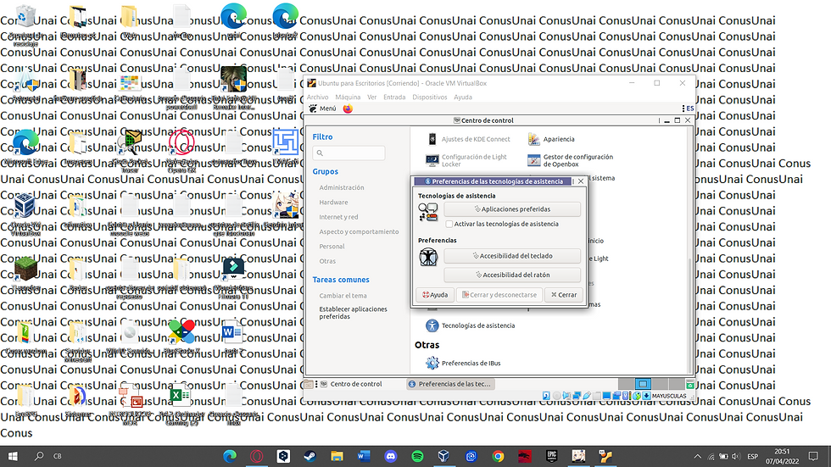Open Spotify from the Windows taskbar
Image resolution: width=831 pixels, height=467 pixels.
(417, 457)
